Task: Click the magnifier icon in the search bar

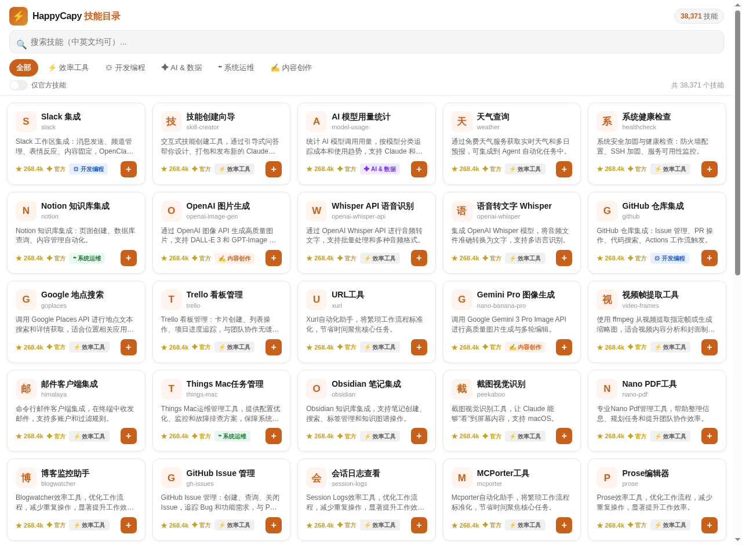Action: [x=21, y=44]
